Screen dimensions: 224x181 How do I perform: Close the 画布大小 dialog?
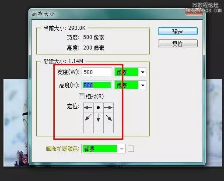coord(194,12)
